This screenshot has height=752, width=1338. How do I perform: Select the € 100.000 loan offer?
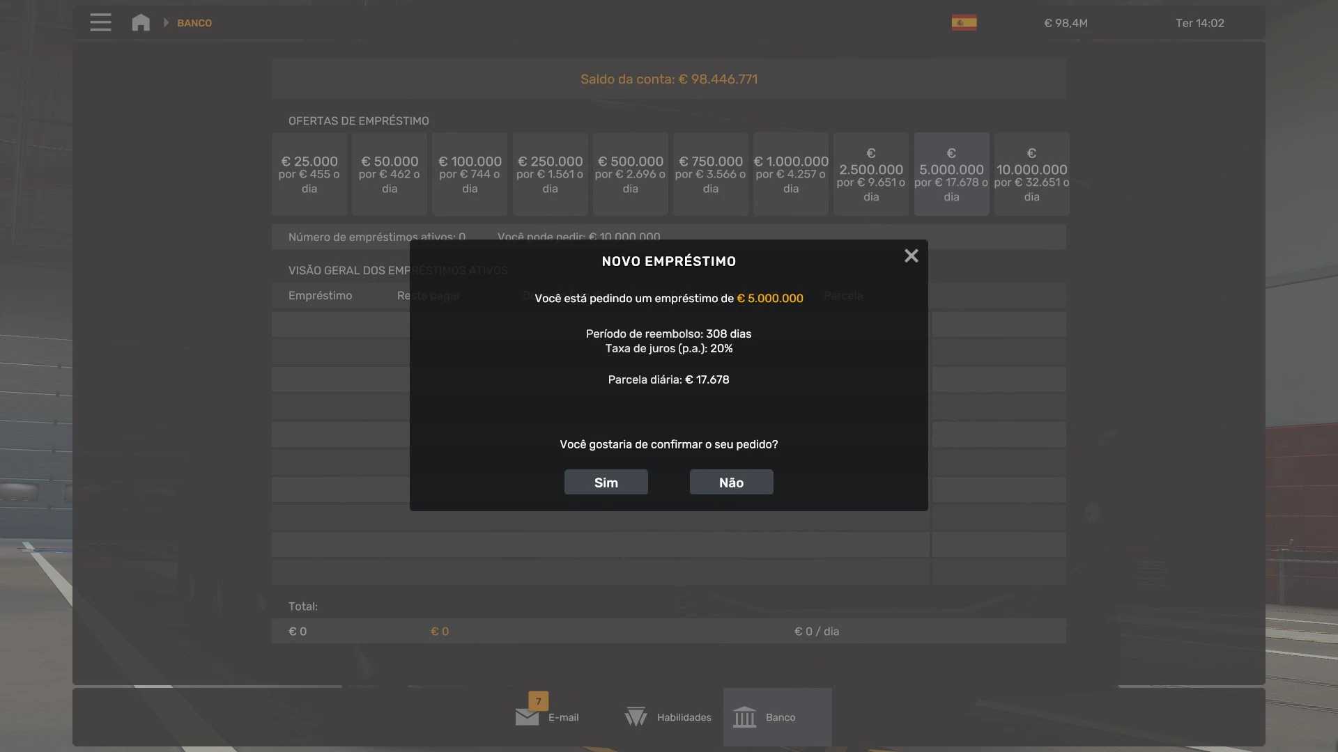pos(470,174)
